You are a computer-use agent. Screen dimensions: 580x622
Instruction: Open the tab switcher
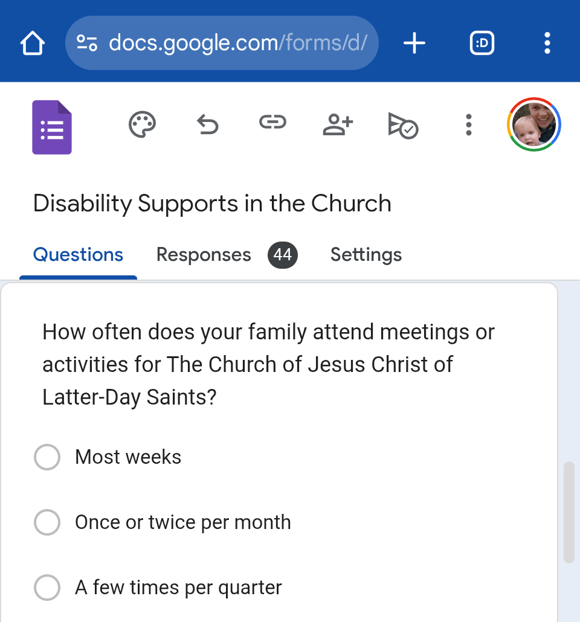pos(482,43)
